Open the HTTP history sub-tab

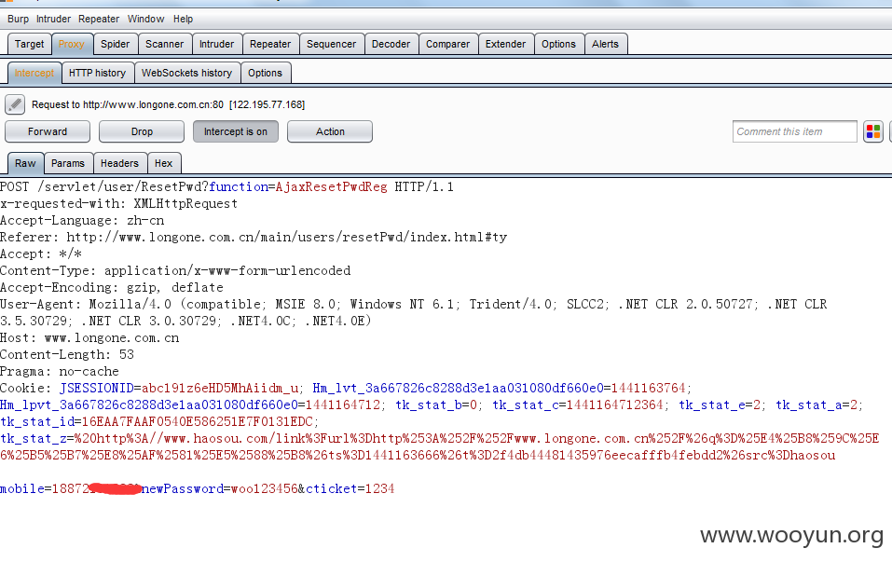pyautogui.click(x=97, y=73)
